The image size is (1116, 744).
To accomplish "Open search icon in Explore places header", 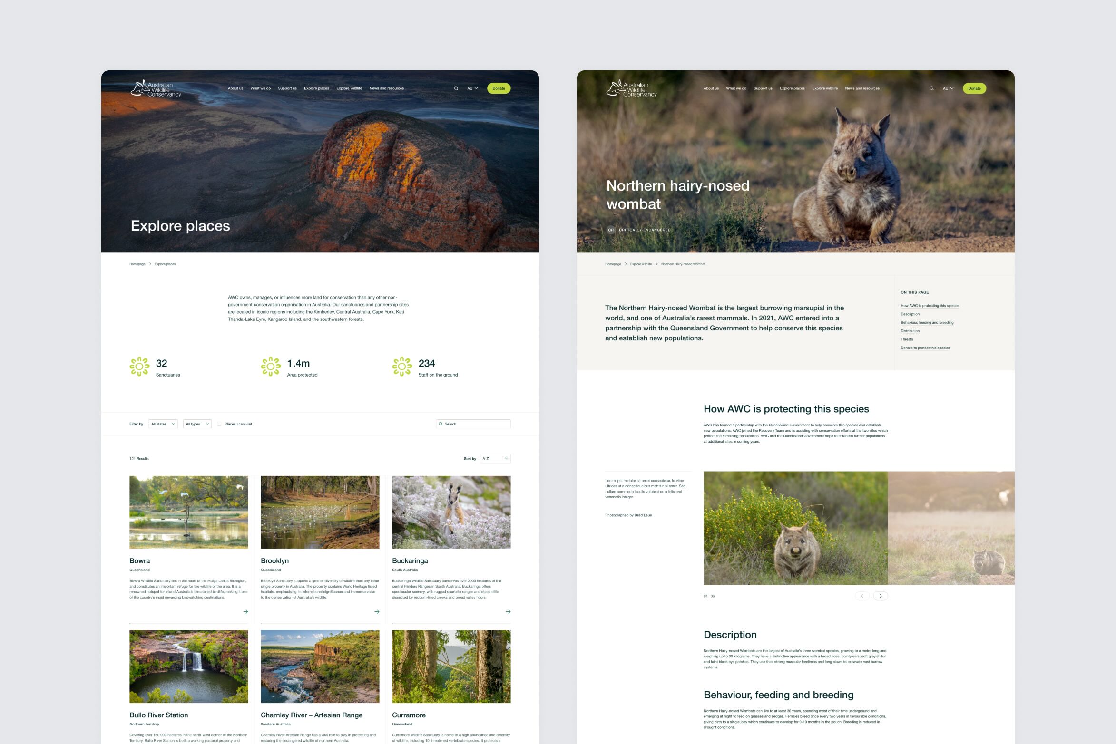I will click(456, 88).
